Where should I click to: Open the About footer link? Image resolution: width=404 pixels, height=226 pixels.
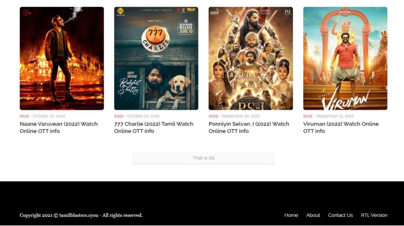tap(313, 215)
